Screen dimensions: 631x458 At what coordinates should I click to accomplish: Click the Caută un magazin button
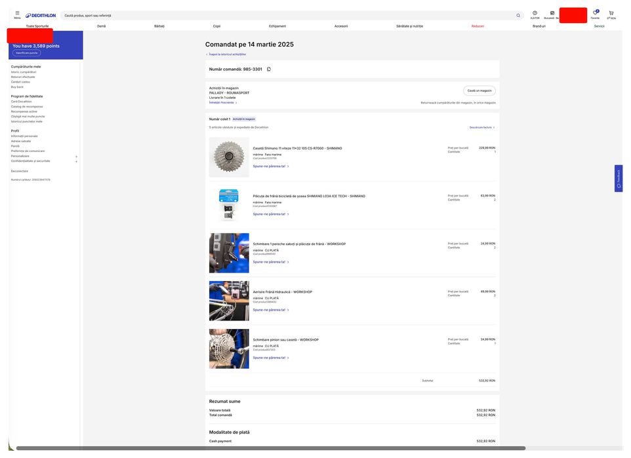click(479, 91)
